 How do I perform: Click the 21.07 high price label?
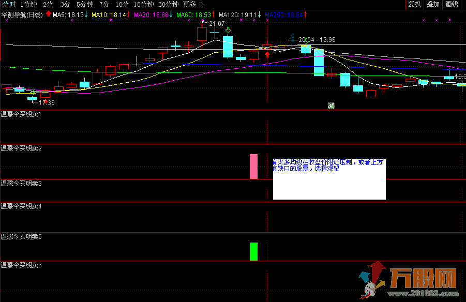pos(217,23)
